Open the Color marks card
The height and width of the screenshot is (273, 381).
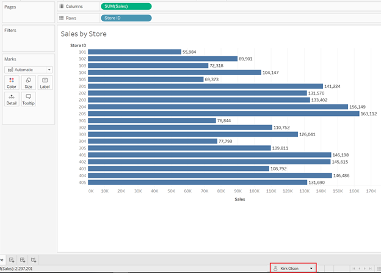pos(12,83)
